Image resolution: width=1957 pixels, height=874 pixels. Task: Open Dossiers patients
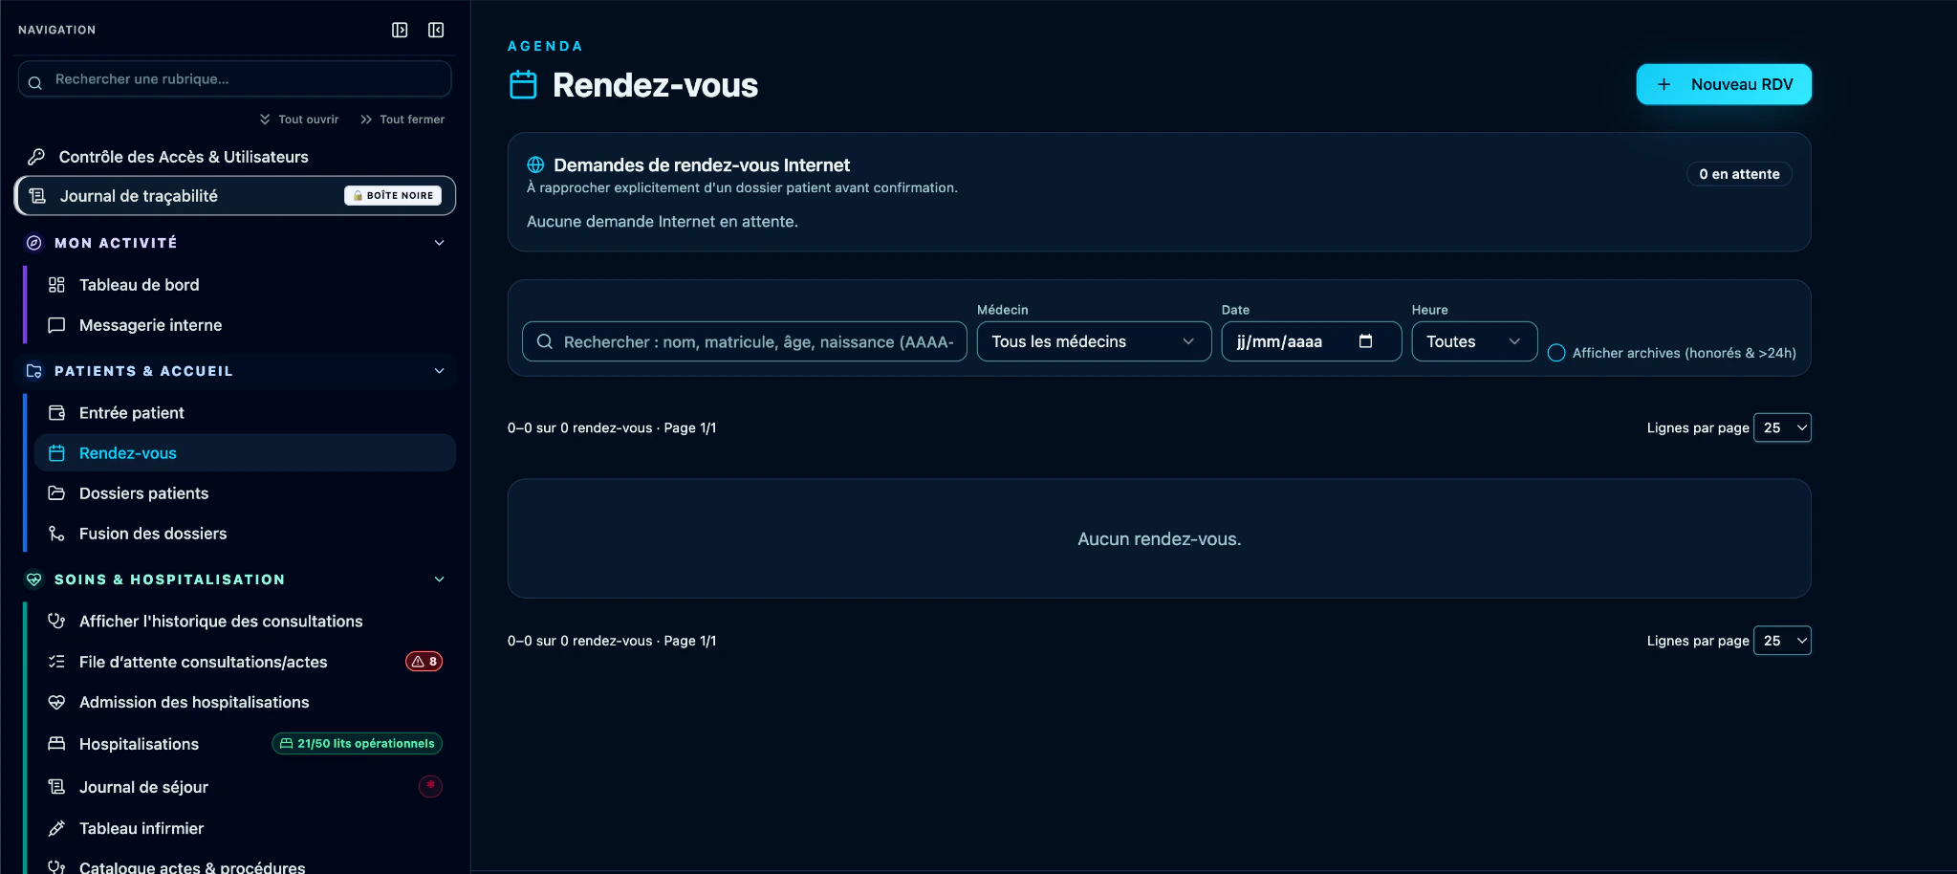point(245,493)
